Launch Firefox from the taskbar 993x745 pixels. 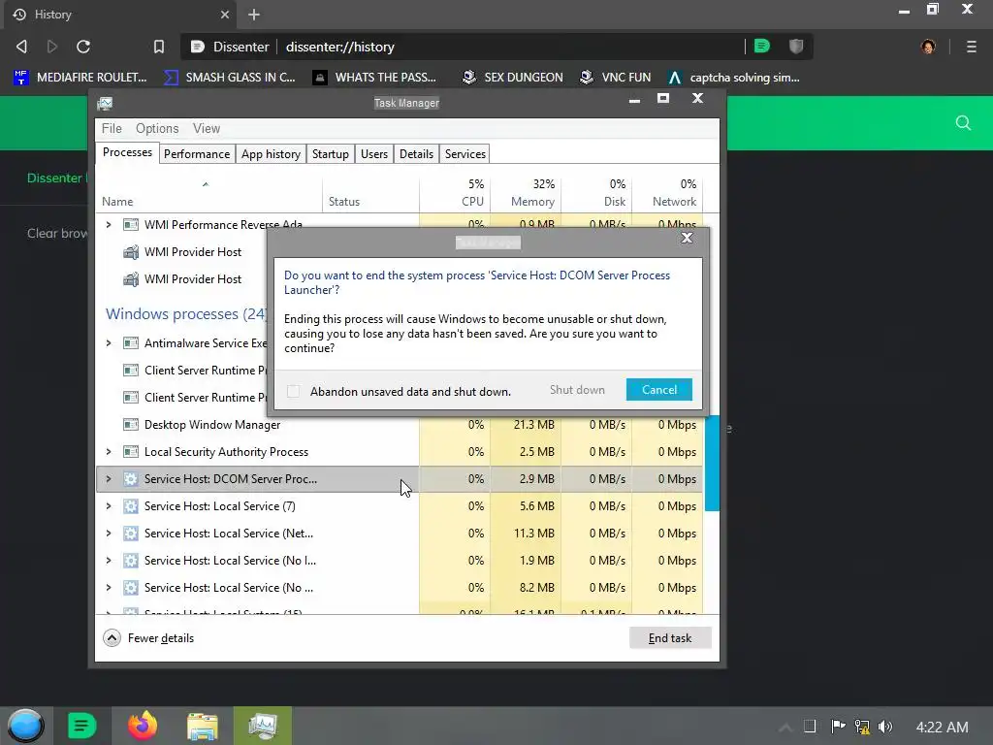[x=142, y=726]
